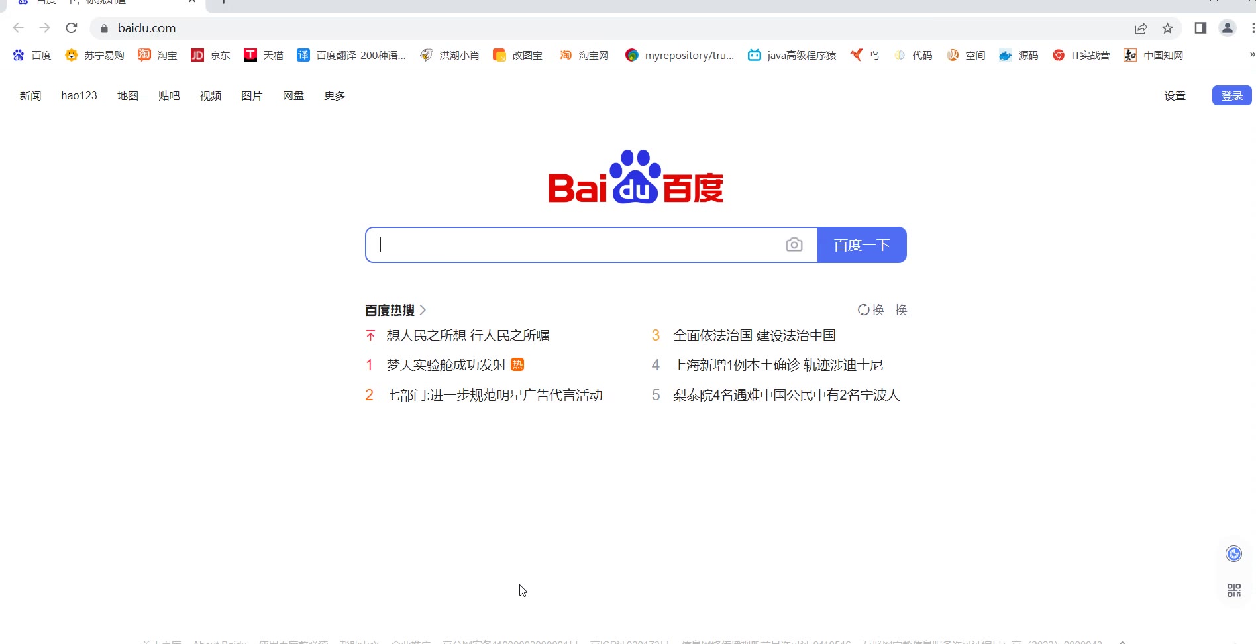Open the 图片 nav link

tap(252, 95)
